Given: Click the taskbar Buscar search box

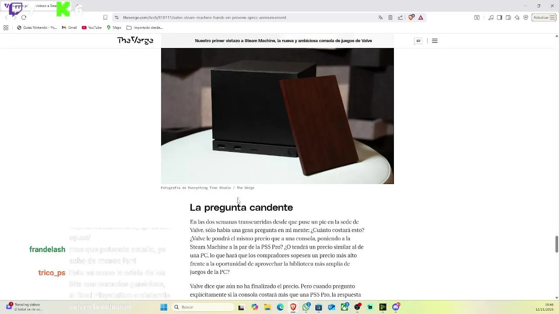Looking at the screenshot, I should pyautogui.click(x=203, y=307).
